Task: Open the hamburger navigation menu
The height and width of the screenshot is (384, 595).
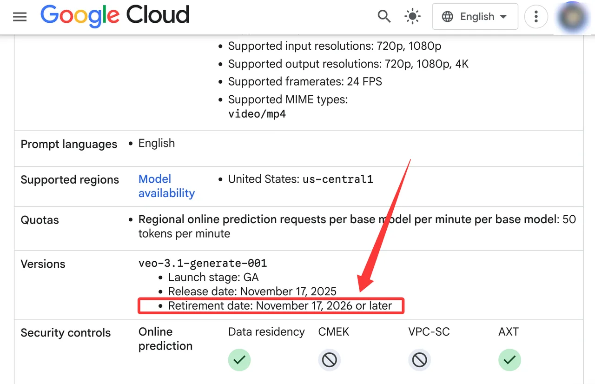Action: click(x=20, y=17)
